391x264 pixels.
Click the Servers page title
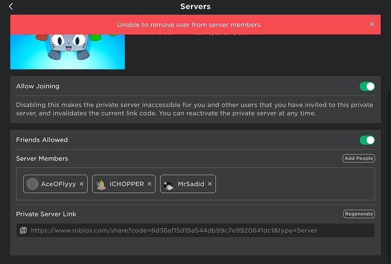(x=195, y=6)
